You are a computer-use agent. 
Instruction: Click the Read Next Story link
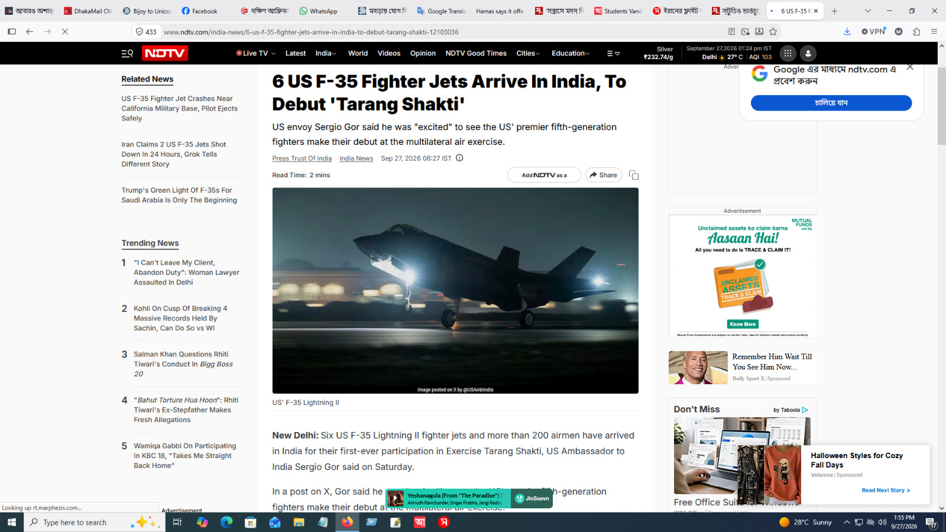pos(886,490)
